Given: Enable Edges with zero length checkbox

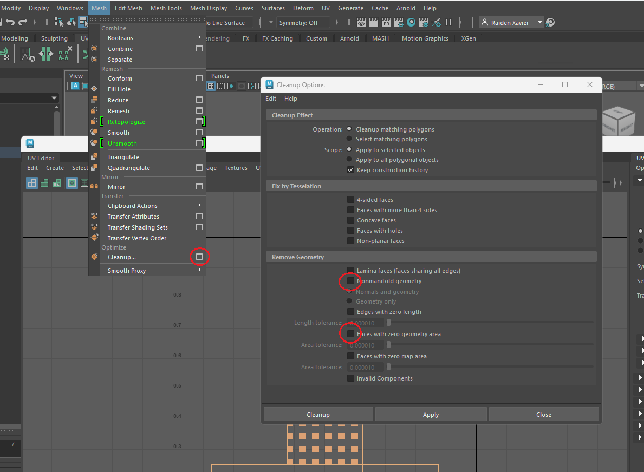Looking at the screenshot, I should [350, 312].
